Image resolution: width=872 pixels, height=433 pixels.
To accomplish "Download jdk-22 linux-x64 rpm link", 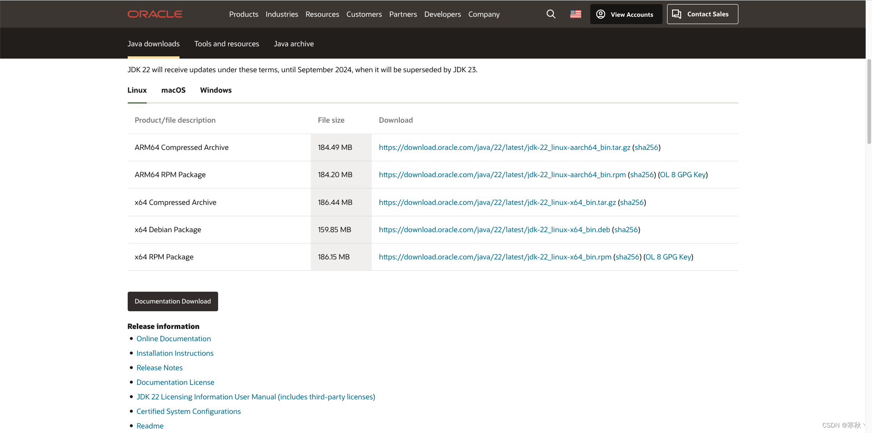I will point(495,257).
